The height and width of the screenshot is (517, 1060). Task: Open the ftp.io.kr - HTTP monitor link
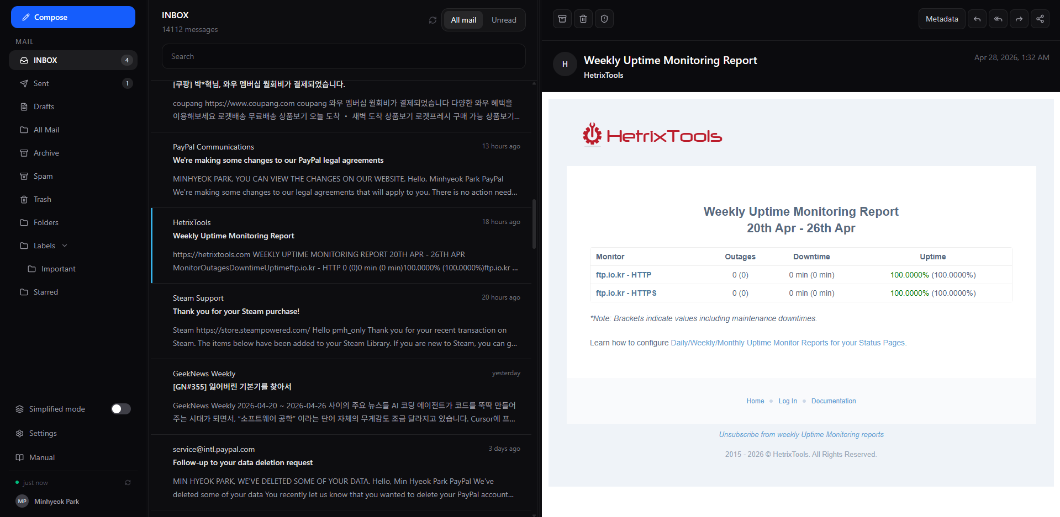tap(624, 275)
